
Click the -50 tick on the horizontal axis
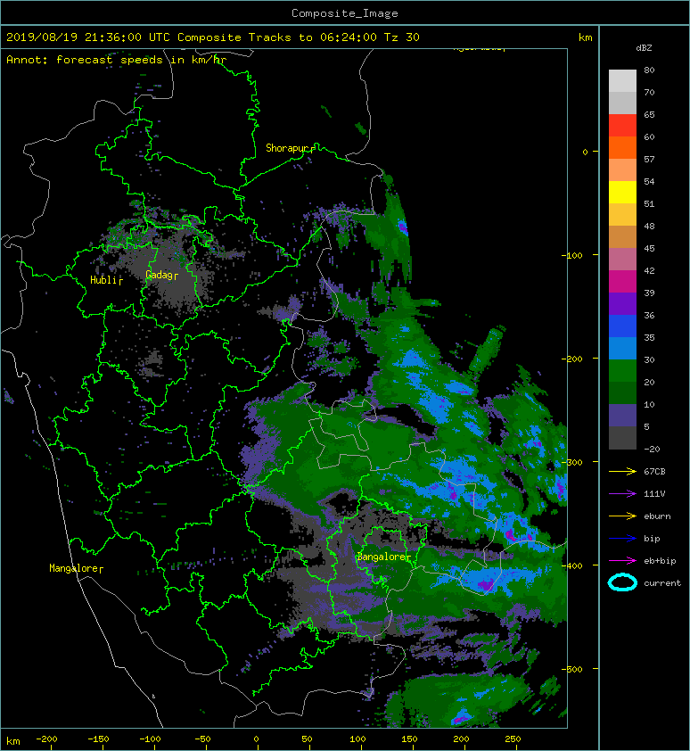(202, 739)
